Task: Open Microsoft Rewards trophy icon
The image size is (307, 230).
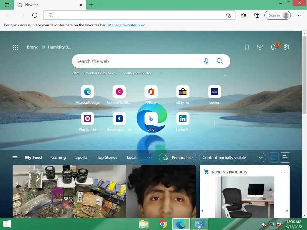Action: pyautogui.click(x=260, y=47)
